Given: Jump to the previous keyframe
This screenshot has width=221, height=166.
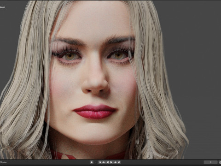Looking at the screenshot, I should pyautogui.click(x=104, y=162).
